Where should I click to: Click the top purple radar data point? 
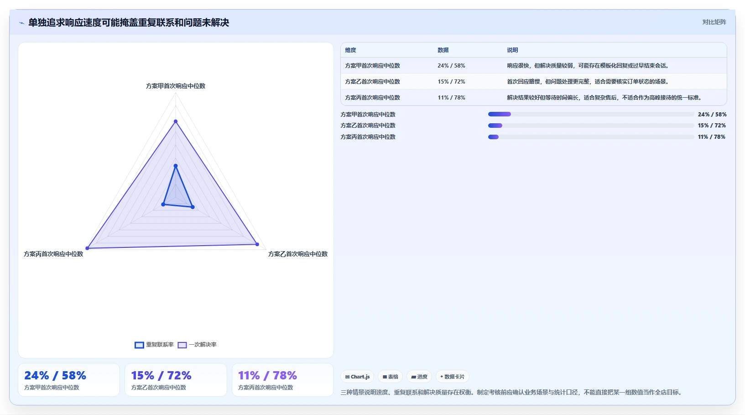point(176,121)
